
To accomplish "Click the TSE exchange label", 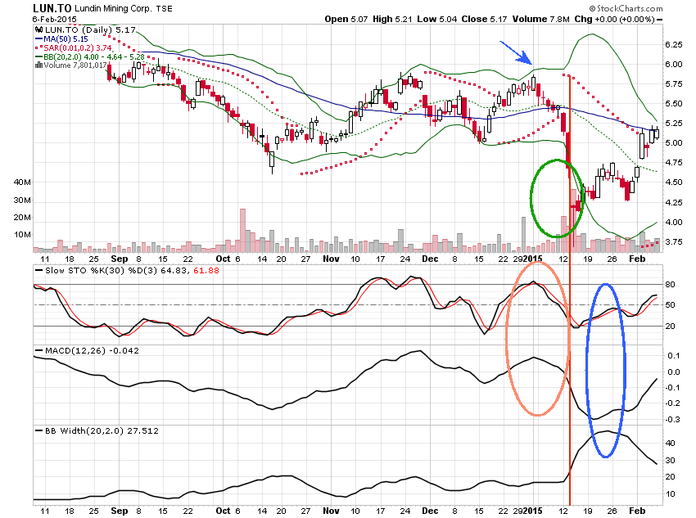I will point(164,9).
